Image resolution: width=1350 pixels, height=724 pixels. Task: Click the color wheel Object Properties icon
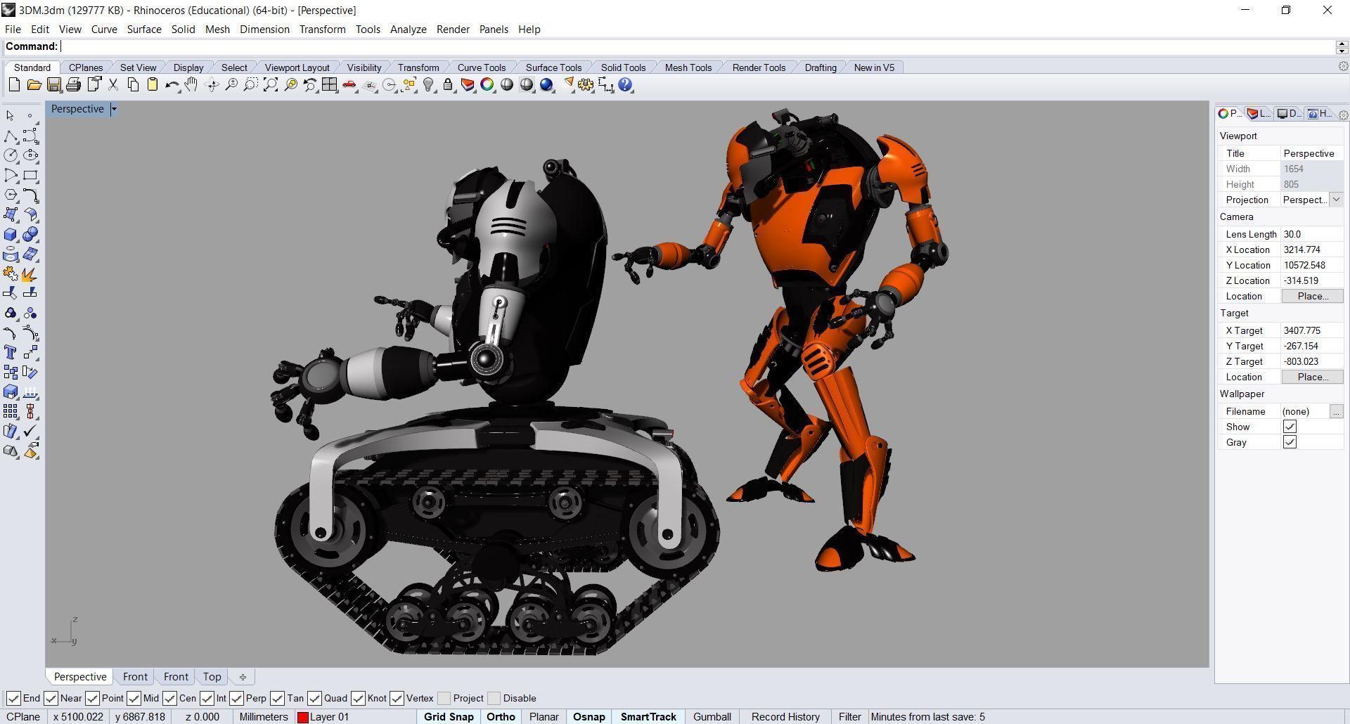click(487, 85)
